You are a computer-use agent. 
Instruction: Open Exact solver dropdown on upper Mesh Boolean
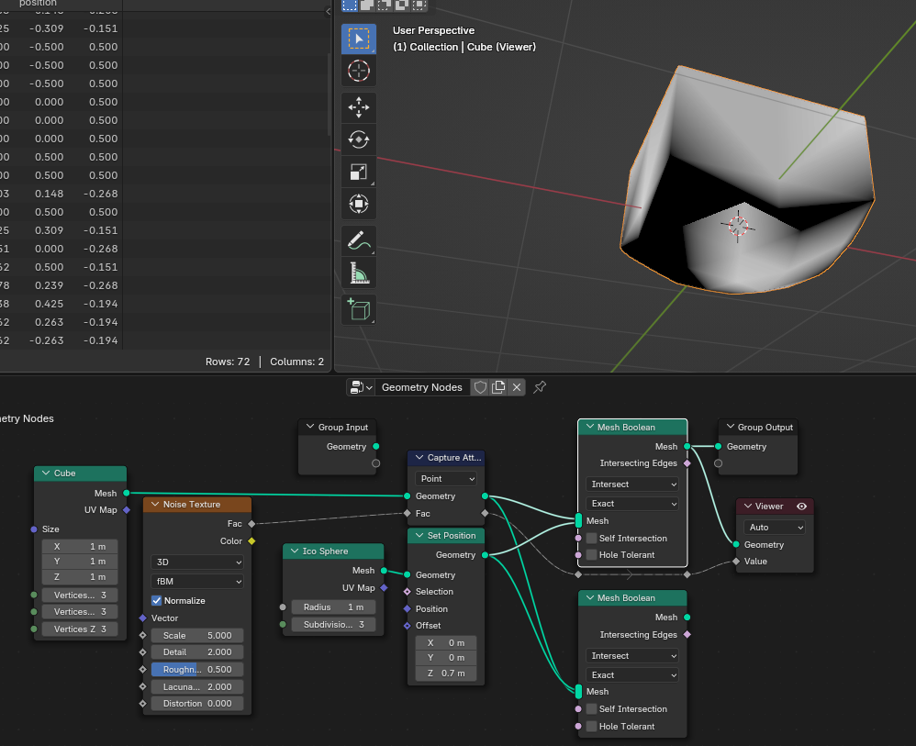click(632, 504)
